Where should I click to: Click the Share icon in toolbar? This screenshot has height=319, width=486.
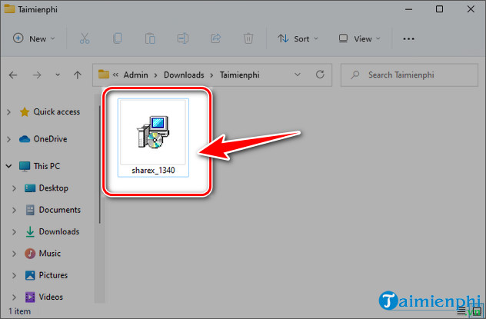click(x=216, y=38)
